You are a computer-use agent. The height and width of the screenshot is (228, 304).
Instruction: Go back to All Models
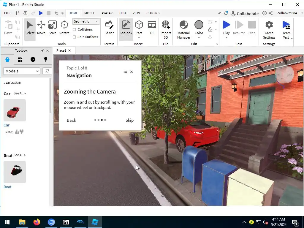pos(12,83)
